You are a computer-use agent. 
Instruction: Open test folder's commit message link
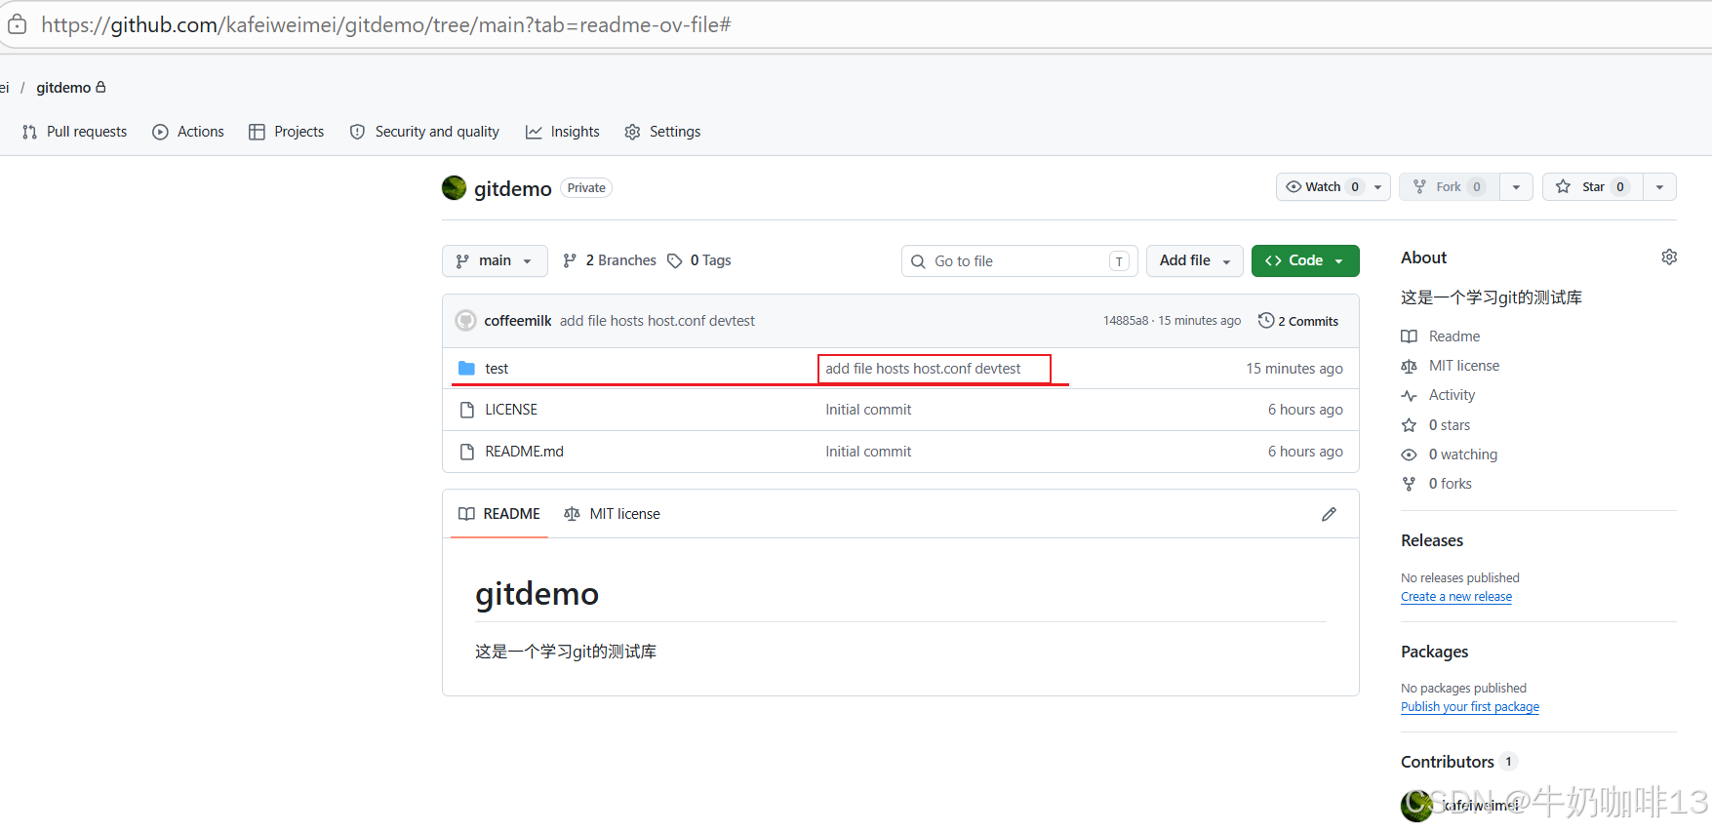(x=923, y=369)
